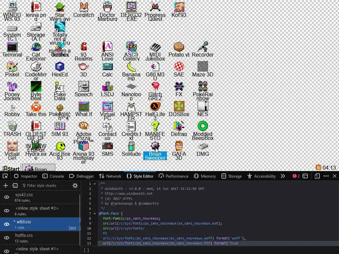Activate the element picker tool
This screenshot has height=254, width=339.
5,176
